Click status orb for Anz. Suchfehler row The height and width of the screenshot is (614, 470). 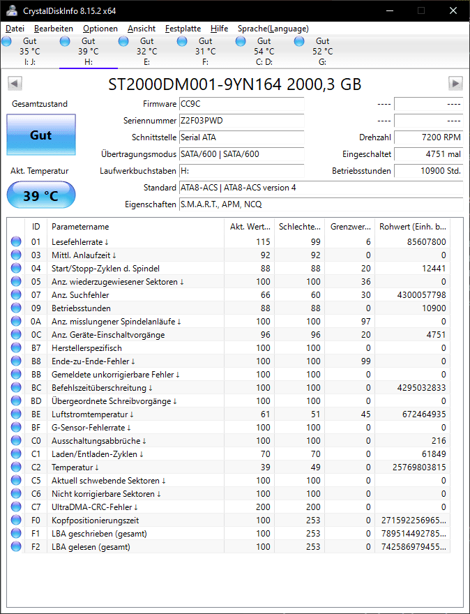click(x=16, y=295)
